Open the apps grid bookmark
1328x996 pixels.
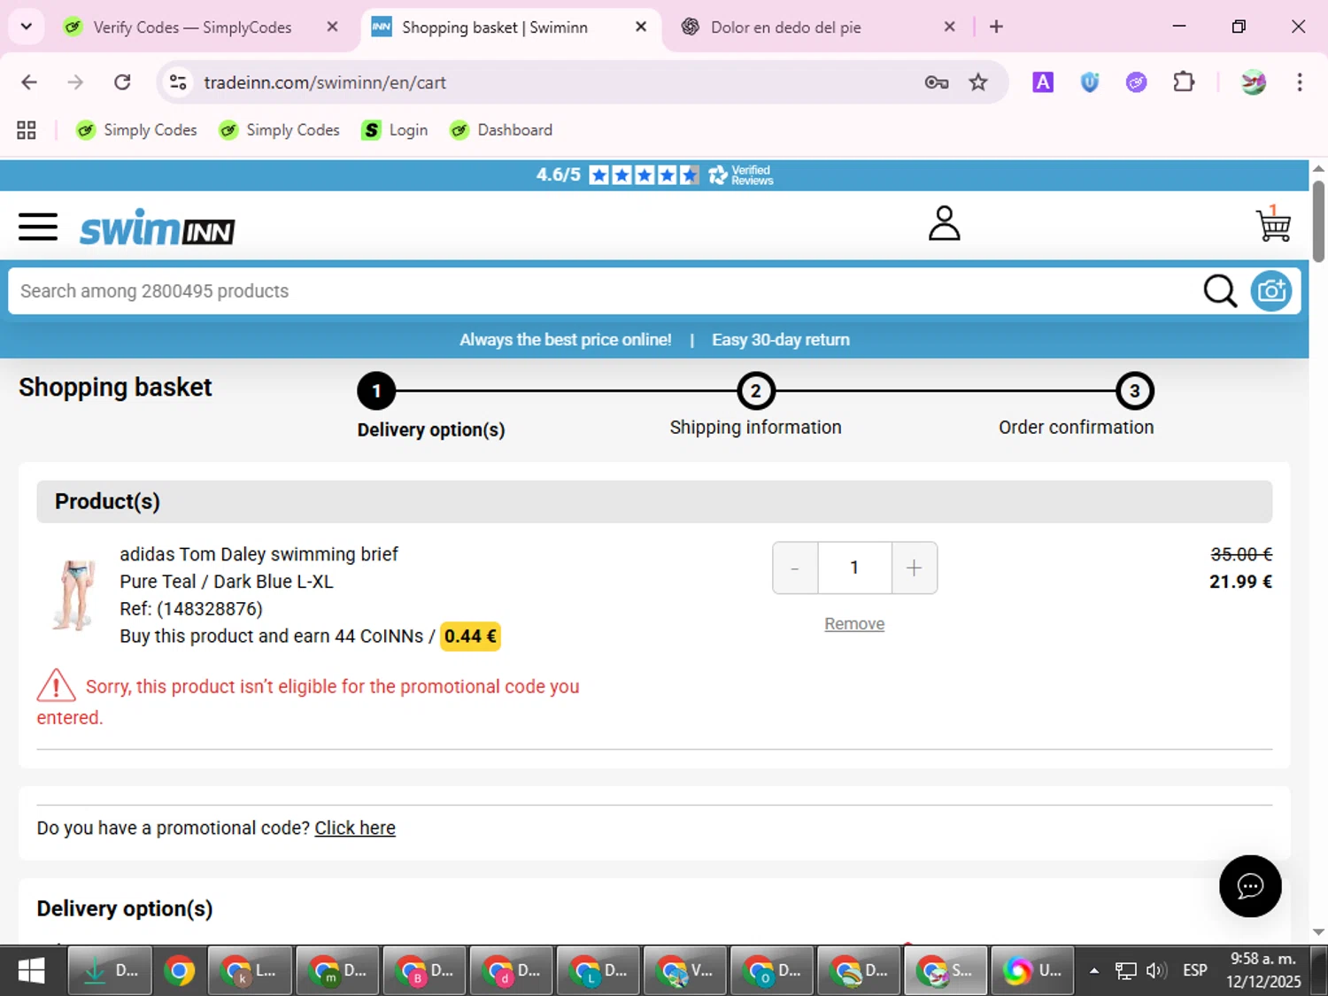point(27,130)
